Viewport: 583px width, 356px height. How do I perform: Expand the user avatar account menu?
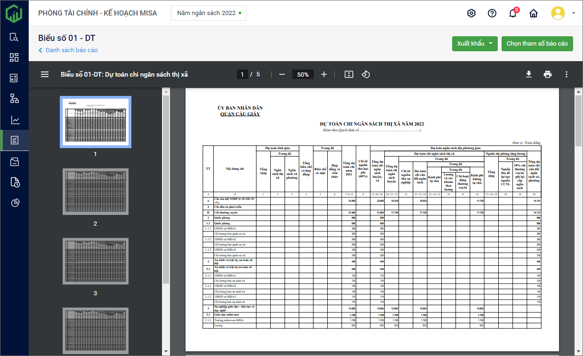(x=563, y=13)
